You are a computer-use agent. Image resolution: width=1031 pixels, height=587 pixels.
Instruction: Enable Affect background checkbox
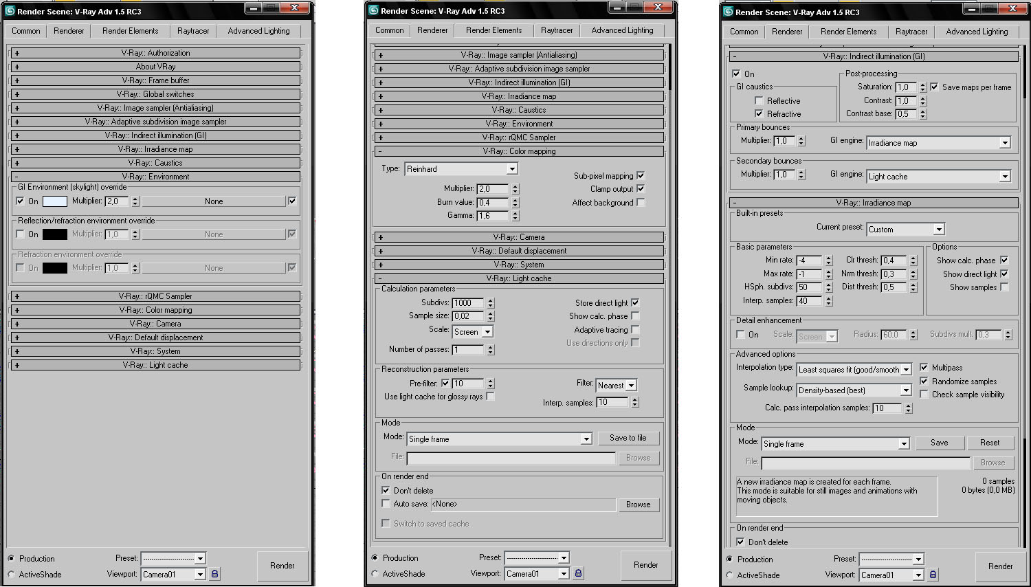click(x=641, y=203)
